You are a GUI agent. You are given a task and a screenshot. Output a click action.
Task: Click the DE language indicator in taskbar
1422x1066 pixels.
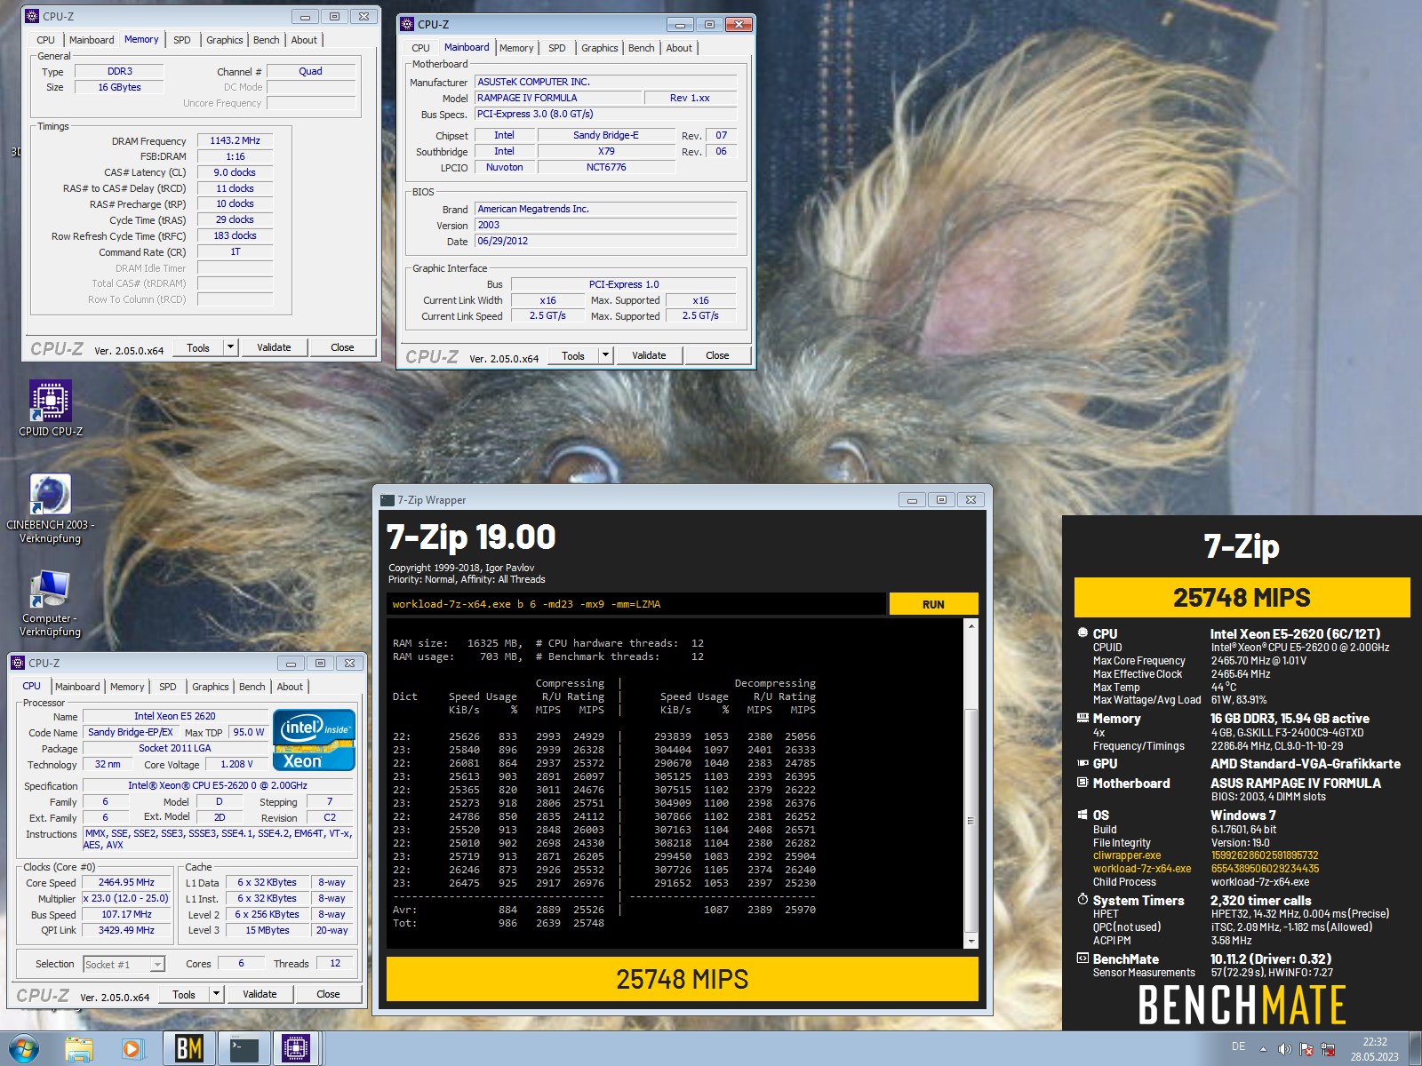click(1238, 1046)
